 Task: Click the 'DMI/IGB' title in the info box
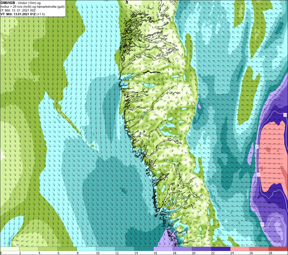(8, 3)
